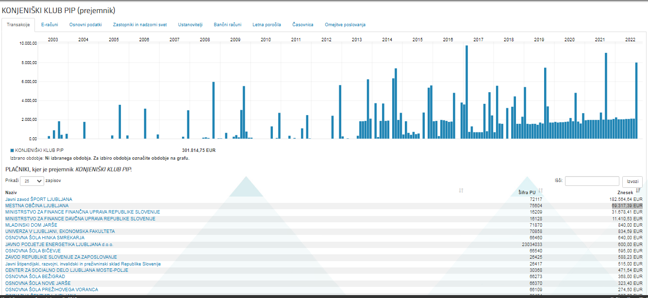This screenshot has width=648, height=298.
Task: Open the Časovnica tab
Action: point(303,25)
